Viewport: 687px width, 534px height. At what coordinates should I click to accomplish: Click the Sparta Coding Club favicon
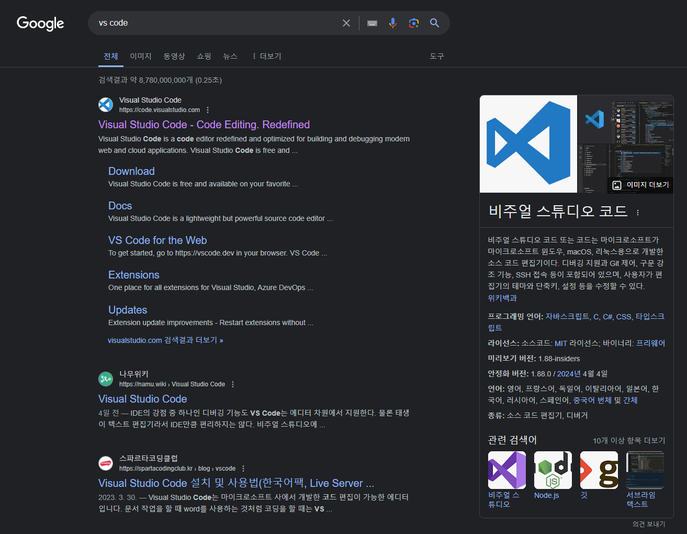click(106, 463)
